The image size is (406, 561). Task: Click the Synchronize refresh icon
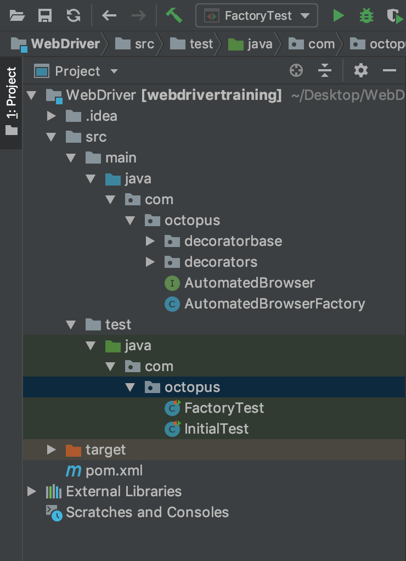[x=73, y=15]
